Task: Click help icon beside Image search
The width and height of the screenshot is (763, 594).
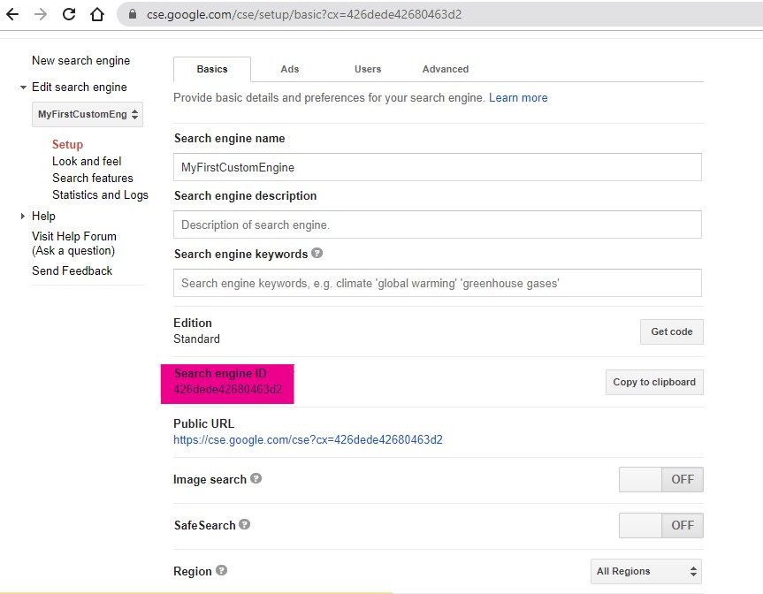Action: pos(256,479)
